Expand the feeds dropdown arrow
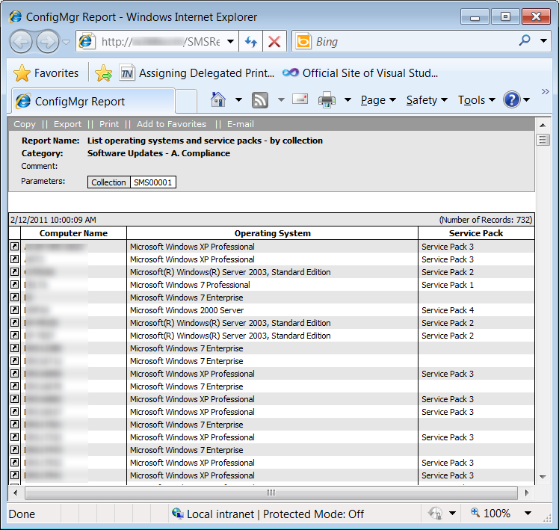The image size is (559, 530). point(281,100)
